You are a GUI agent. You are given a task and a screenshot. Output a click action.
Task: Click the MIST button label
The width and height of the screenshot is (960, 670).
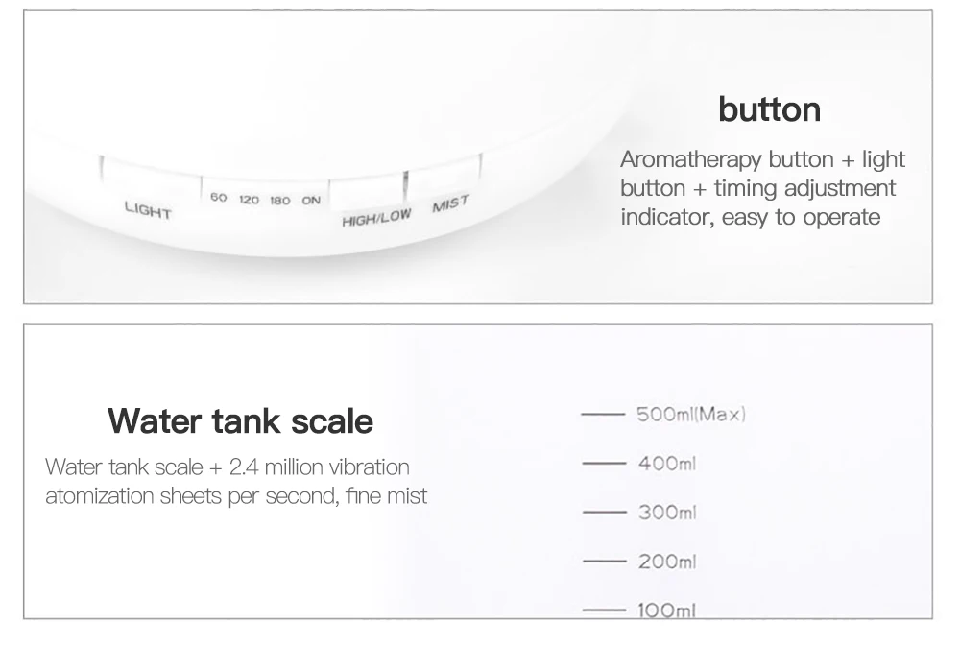451,203
